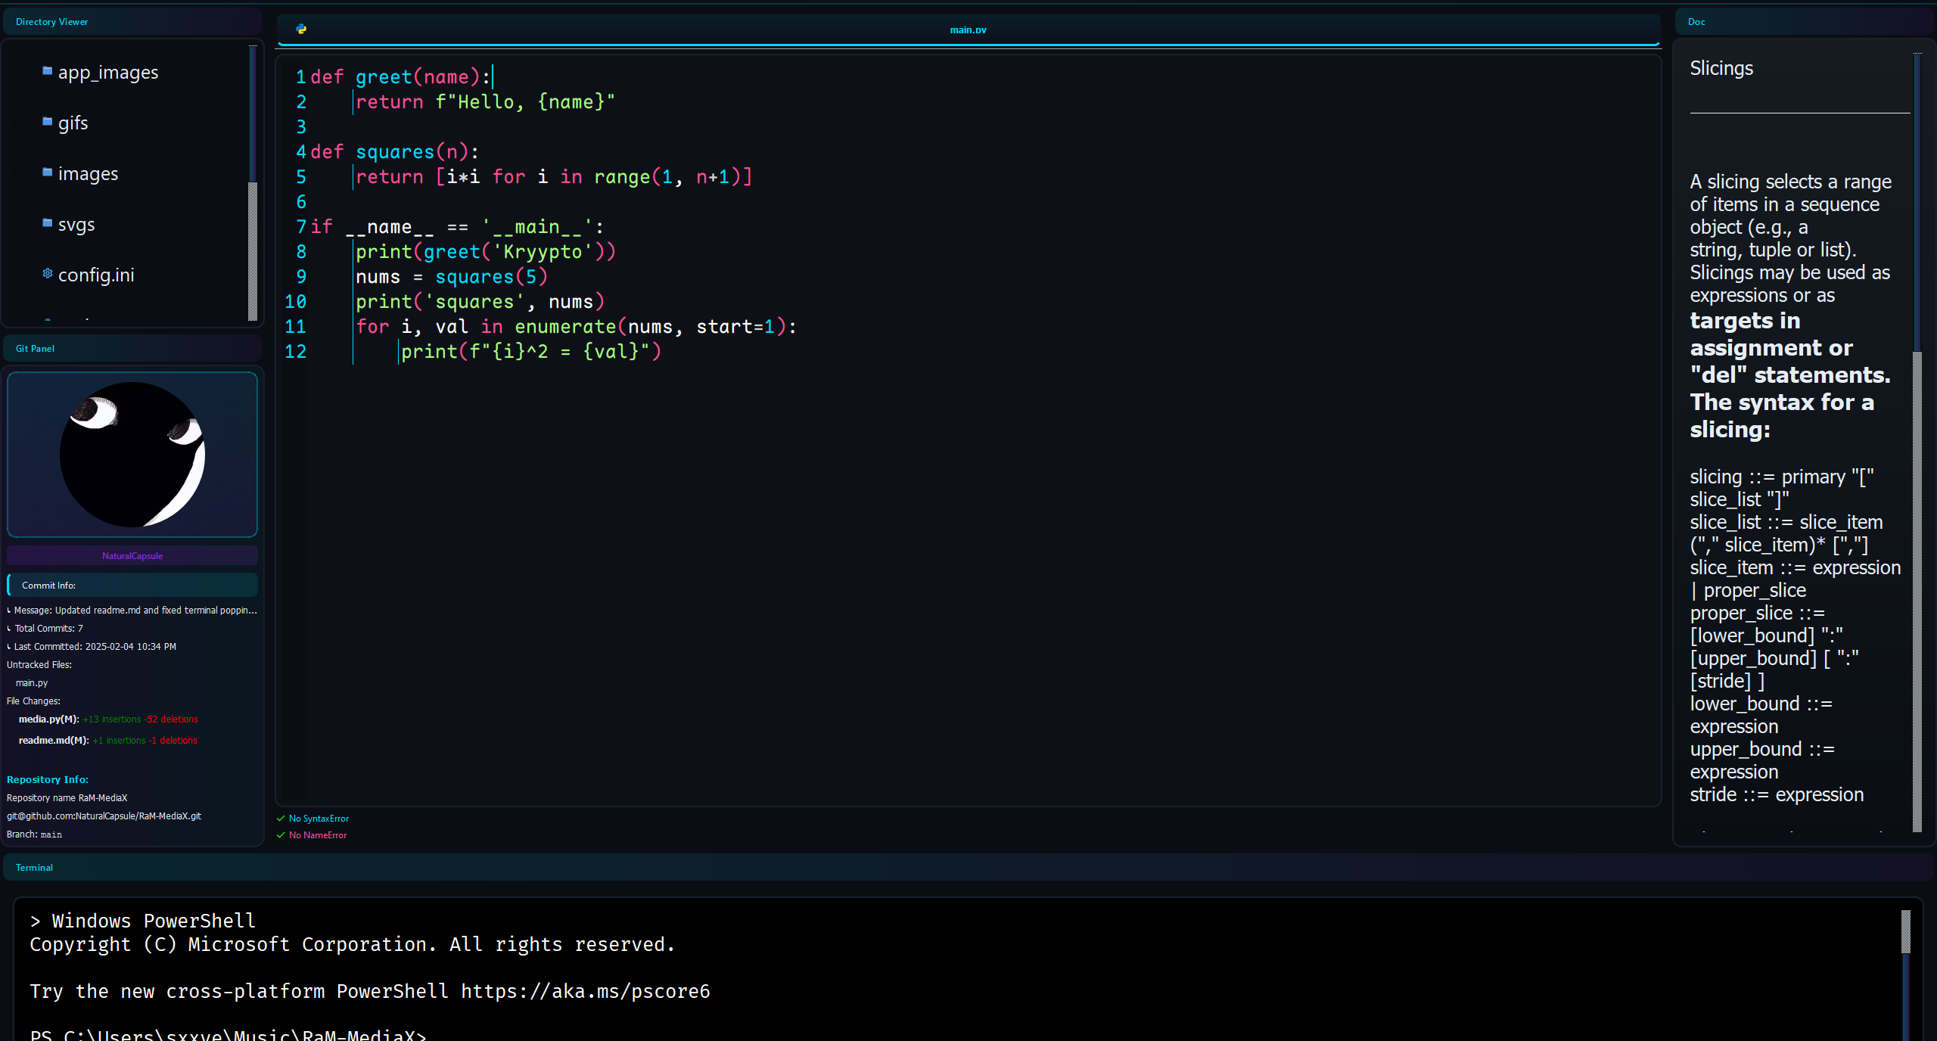Click the app_images folder icon
This screenshot has width=1937, height=1041.
coord(48,71)
